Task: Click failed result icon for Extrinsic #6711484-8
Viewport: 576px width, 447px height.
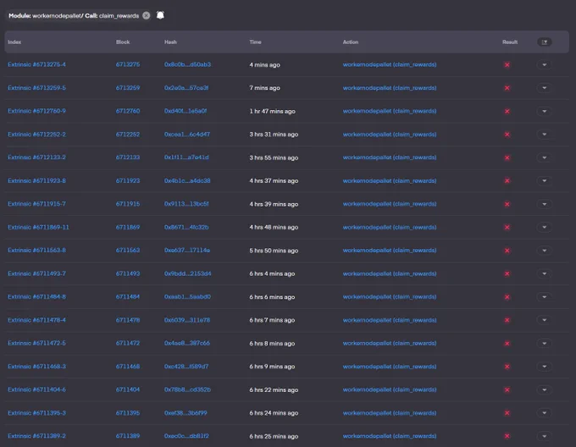Action: point(507,297)
